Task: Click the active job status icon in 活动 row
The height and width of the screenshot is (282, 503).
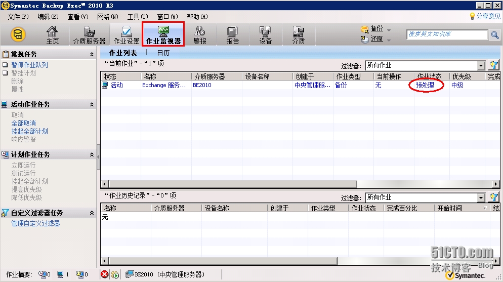Action: coord(105,85)
